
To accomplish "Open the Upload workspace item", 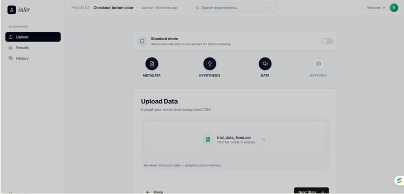I will 33,37.
